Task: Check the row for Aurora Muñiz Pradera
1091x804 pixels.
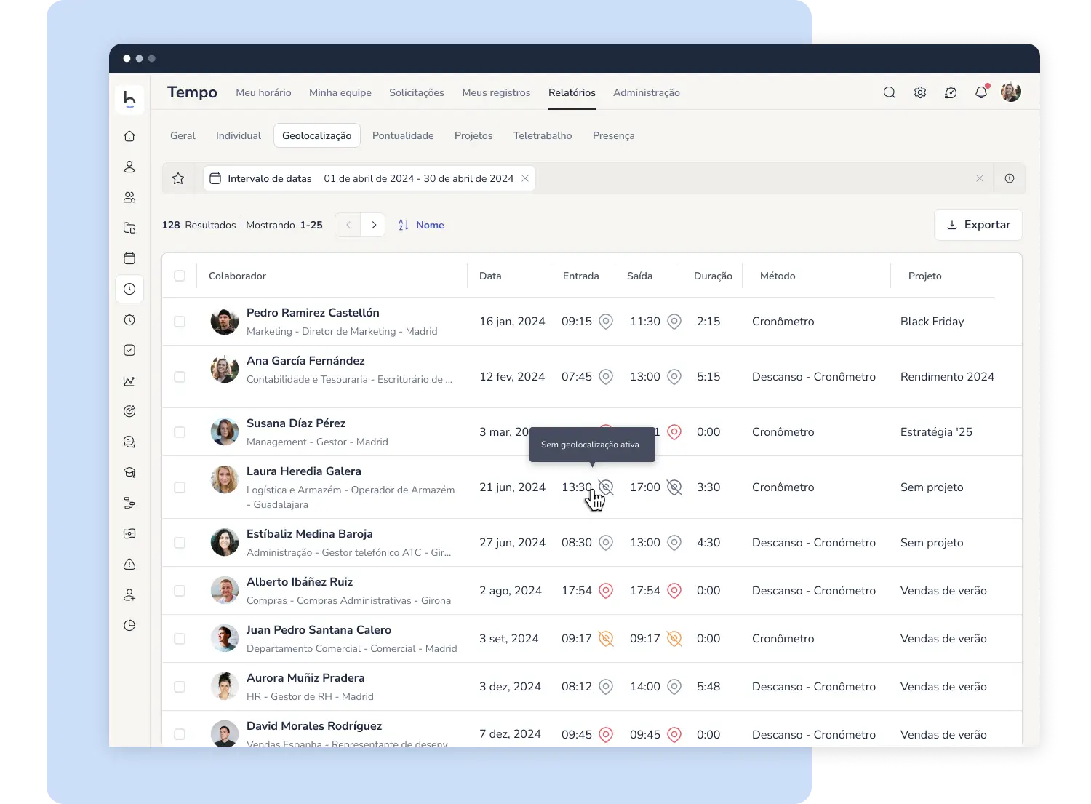Action: (x=180, y=687)
